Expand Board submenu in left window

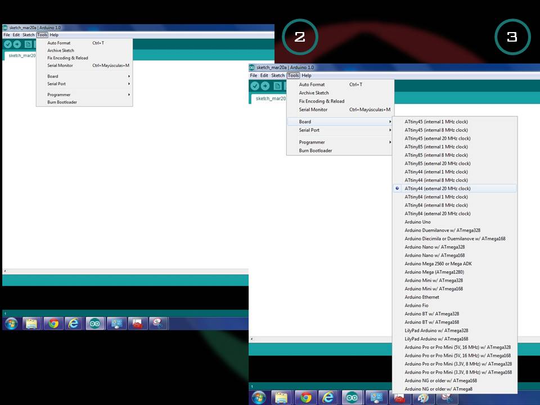pyautogui.click(x=84, y=76)
